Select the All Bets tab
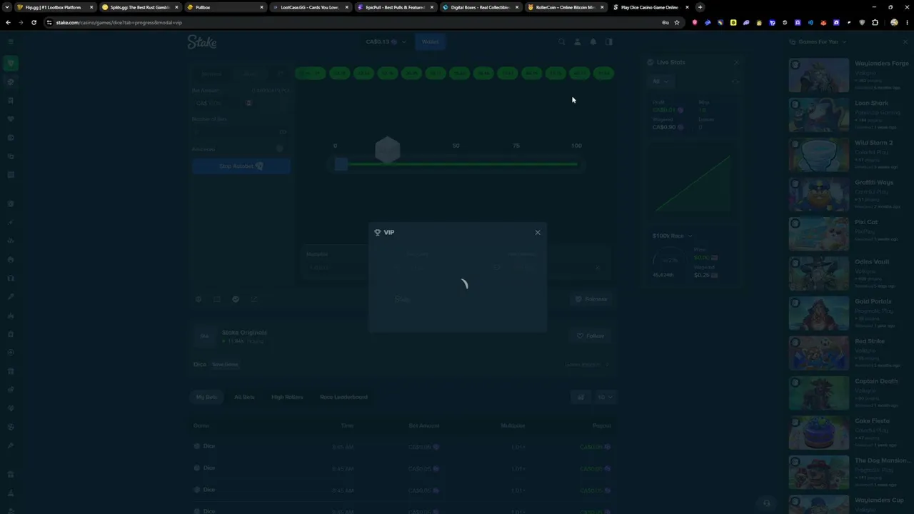 point(244,397)
